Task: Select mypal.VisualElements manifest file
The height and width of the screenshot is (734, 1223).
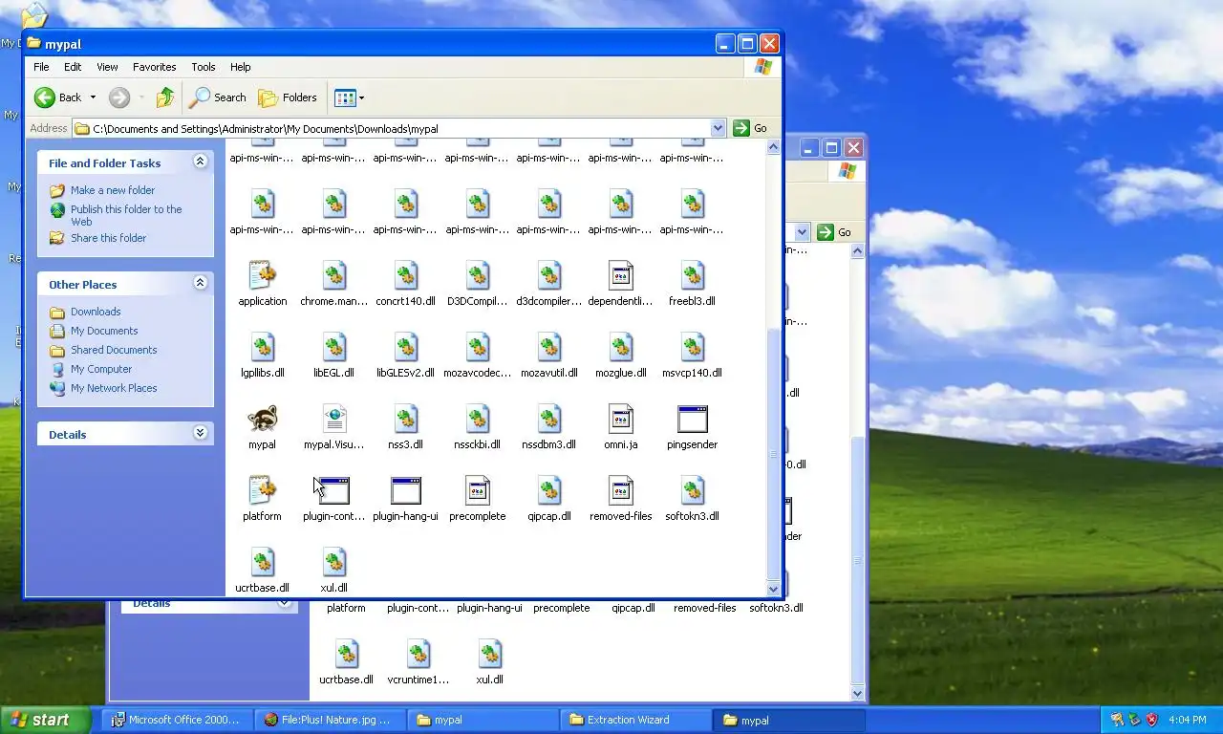Action: click(334, 419)
